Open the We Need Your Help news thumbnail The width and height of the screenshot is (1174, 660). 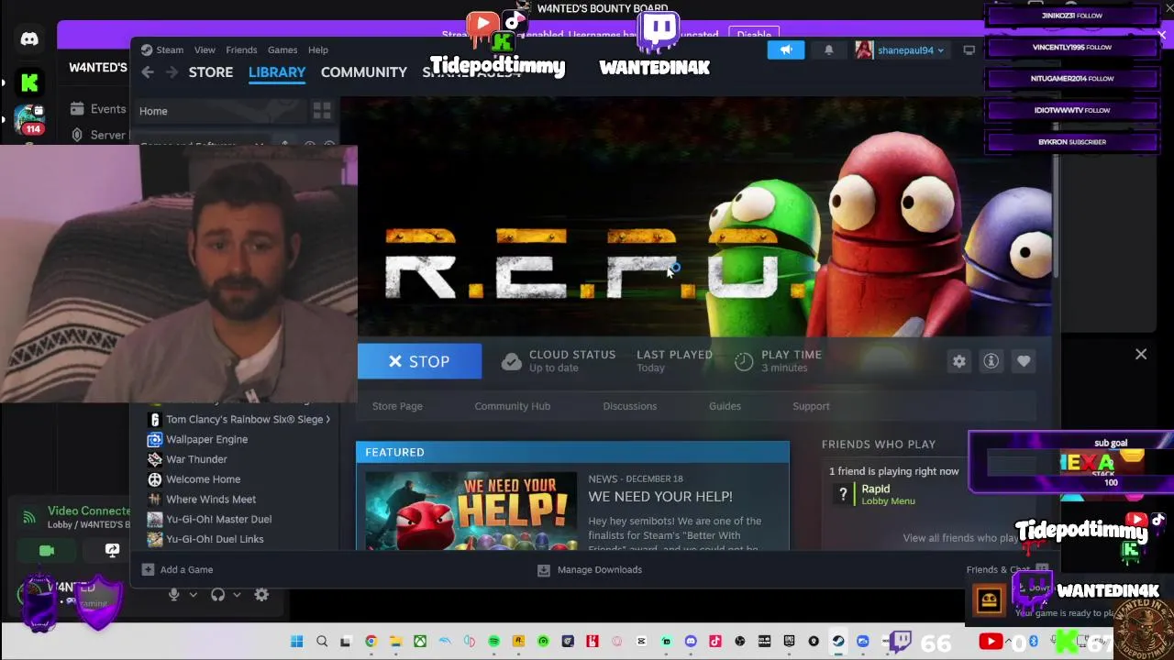471,511
